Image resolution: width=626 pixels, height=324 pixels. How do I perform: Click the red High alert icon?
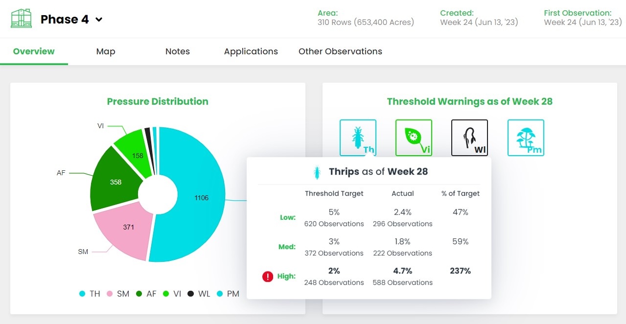tap(268, 277)
